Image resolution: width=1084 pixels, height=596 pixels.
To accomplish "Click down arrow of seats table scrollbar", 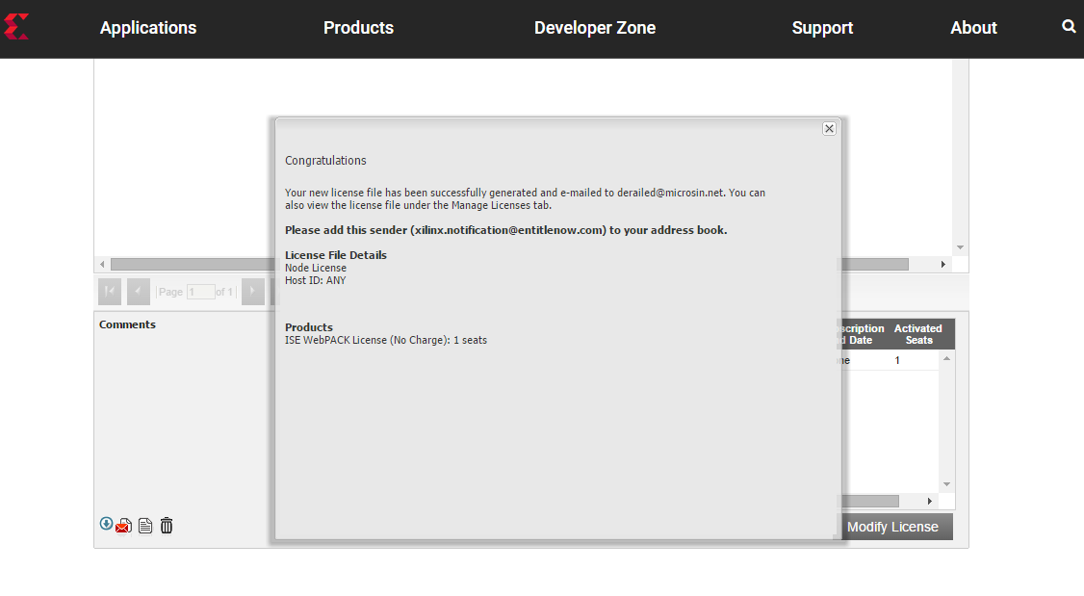I will (946, 484).
